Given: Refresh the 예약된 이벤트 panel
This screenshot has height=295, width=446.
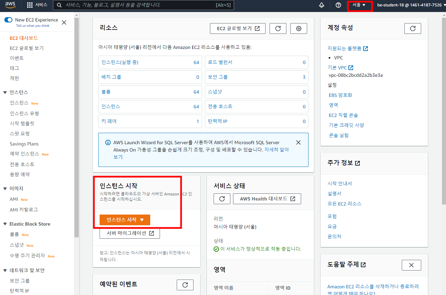Looking at the screenshot, I should pyautogui.click(x=185, y=285).
